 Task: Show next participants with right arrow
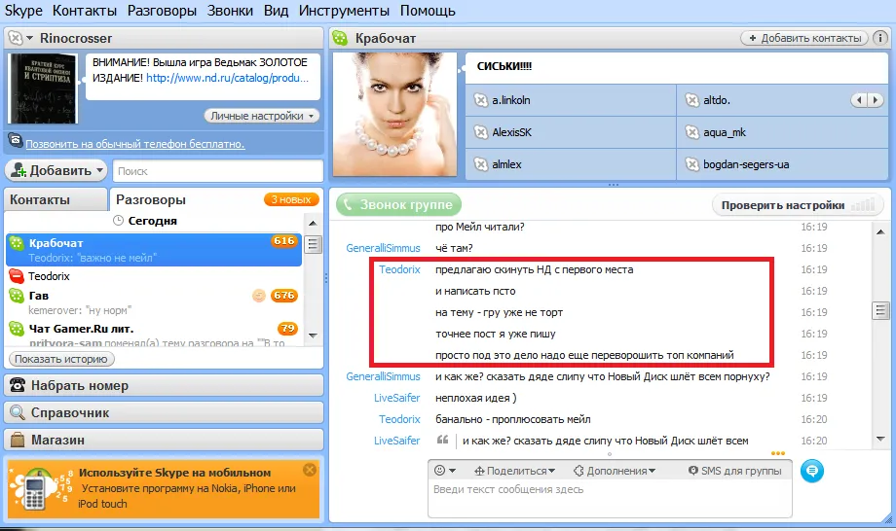[x=876, y=100]
